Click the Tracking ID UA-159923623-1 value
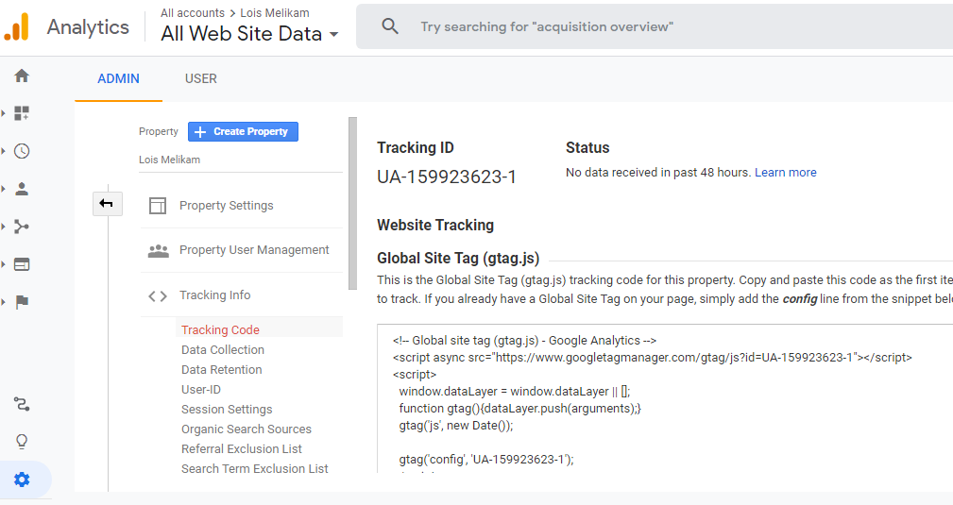Viewport: 953px width, 505px height. pyautogui.click(x=447, y=177)
